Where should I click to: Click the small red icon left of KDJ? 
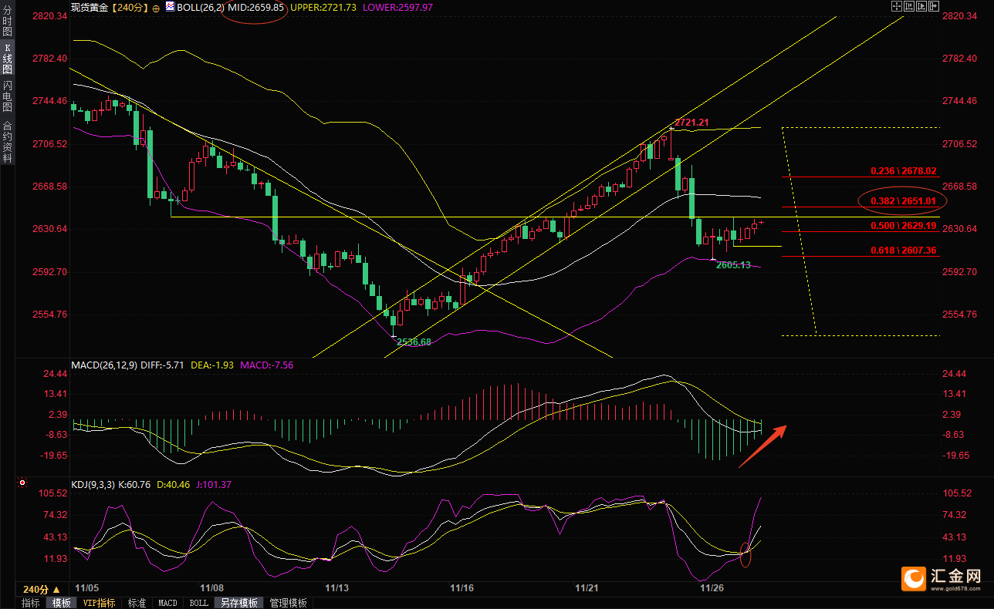click(x=22, y=483)
